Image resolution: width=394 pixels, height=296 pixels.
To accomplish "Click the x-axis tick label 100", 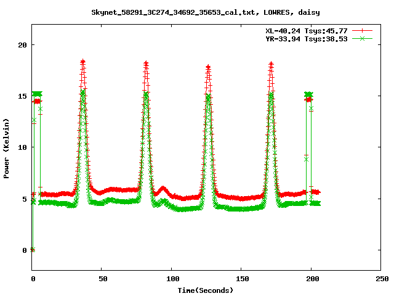I will (x=173, y=279).
